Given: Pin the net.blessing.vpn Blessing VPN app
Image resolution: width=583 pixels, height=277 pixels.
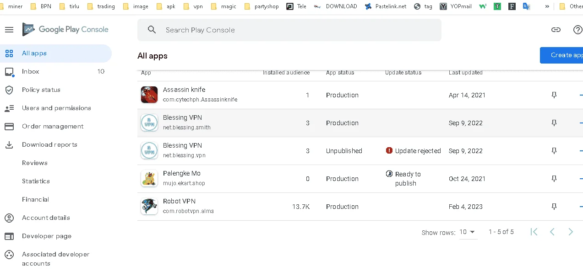Looking at the screenshot, I should tap(554, 151).
